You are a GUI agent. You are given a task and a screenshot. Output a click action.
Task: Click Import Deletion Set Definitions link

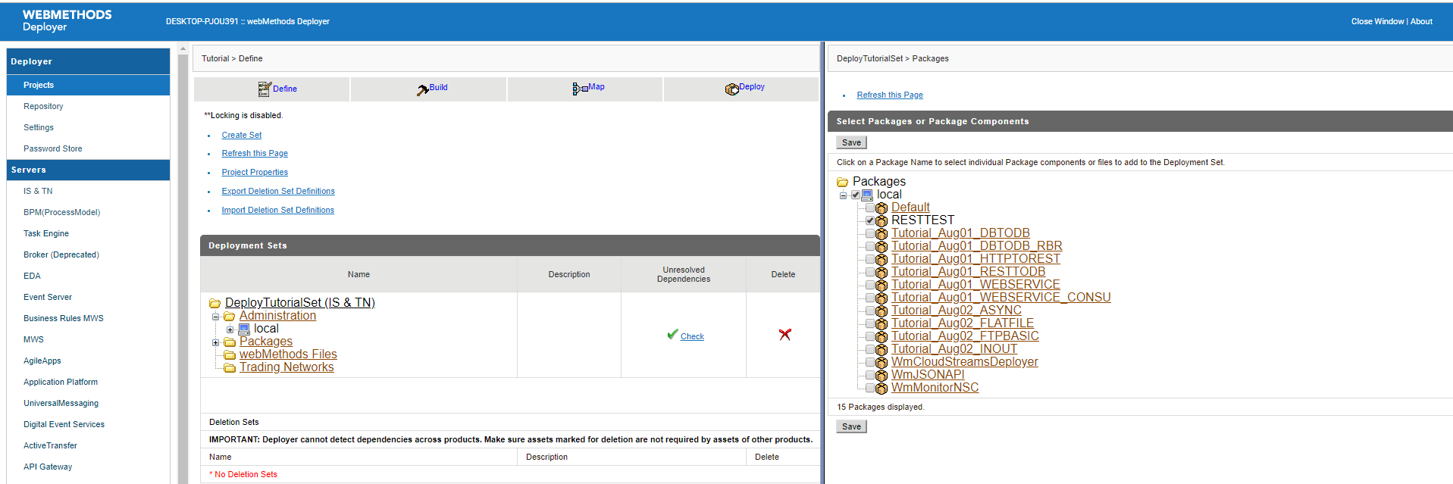tap(277, 210)
